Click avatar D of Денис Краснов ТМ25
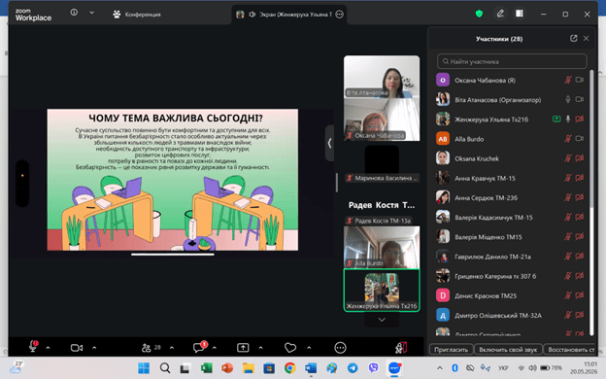The image size is (606, 379). click(443, 295)
